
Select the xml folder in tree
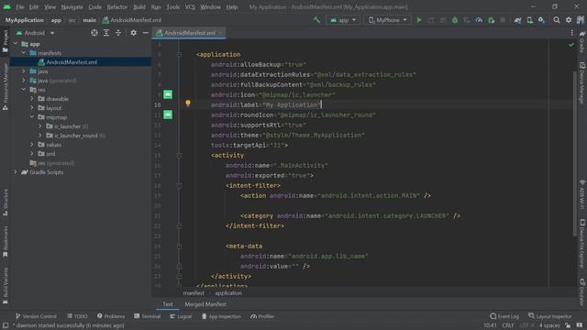(x=50, y=154)
